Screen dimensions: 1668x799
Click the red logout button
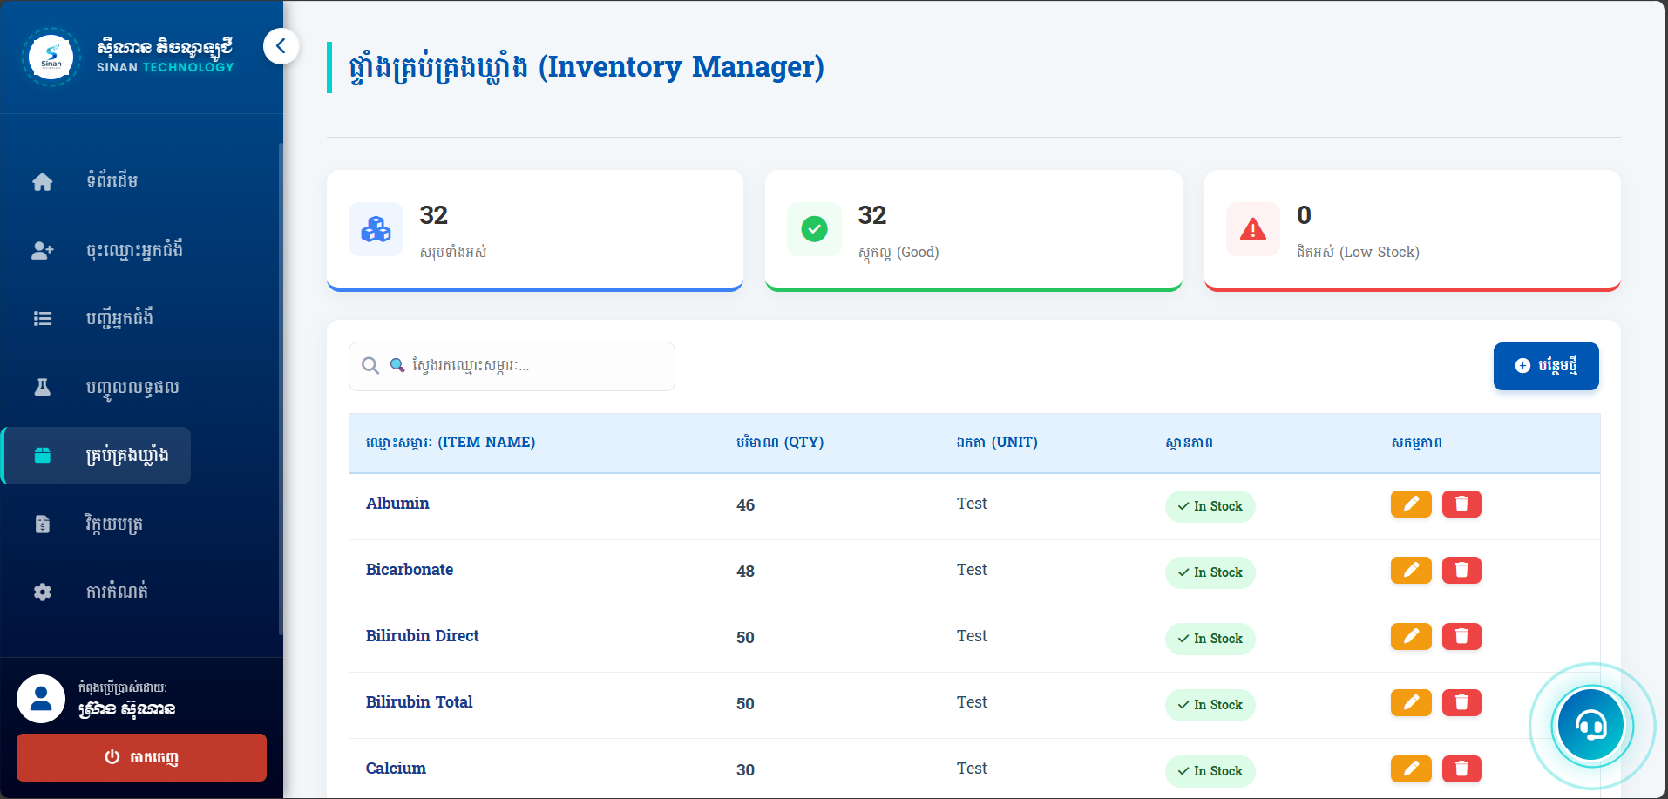[141, 757]
